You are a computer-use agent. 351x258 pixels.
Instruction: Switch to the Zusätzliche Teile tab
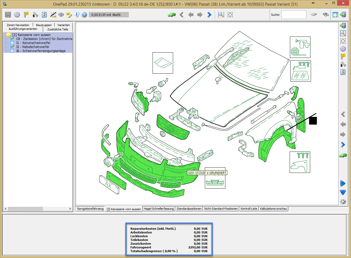58,29
